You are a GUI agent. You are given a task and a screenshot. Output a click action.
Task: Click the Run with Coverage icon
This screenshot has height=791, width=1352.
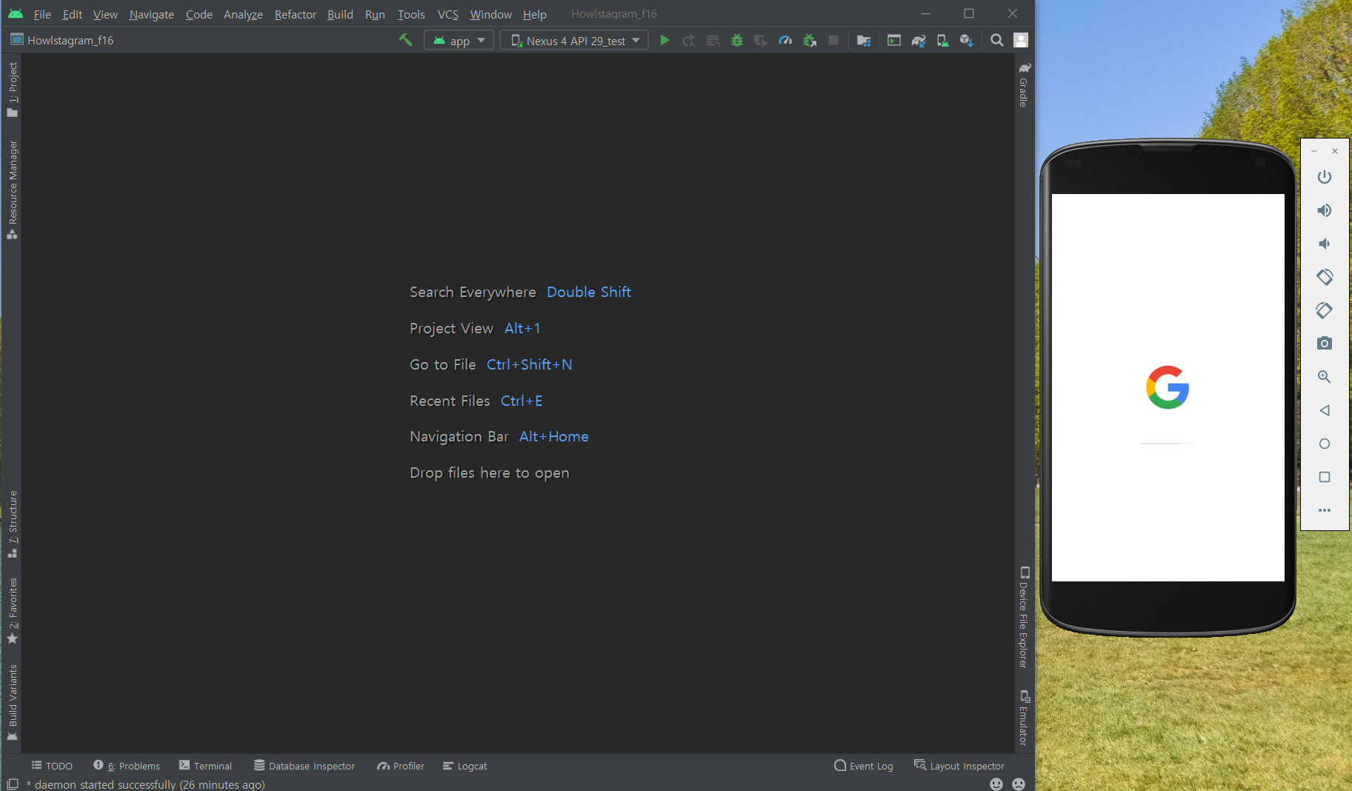point(761,40)
